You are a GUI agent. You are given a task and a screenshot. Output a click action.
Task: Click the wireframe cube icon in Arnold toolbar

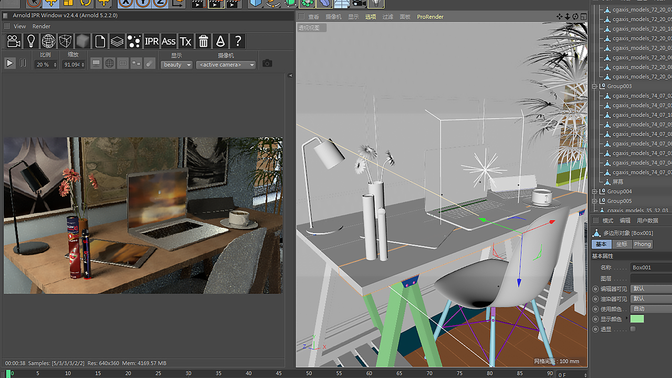tap(65, 41)
